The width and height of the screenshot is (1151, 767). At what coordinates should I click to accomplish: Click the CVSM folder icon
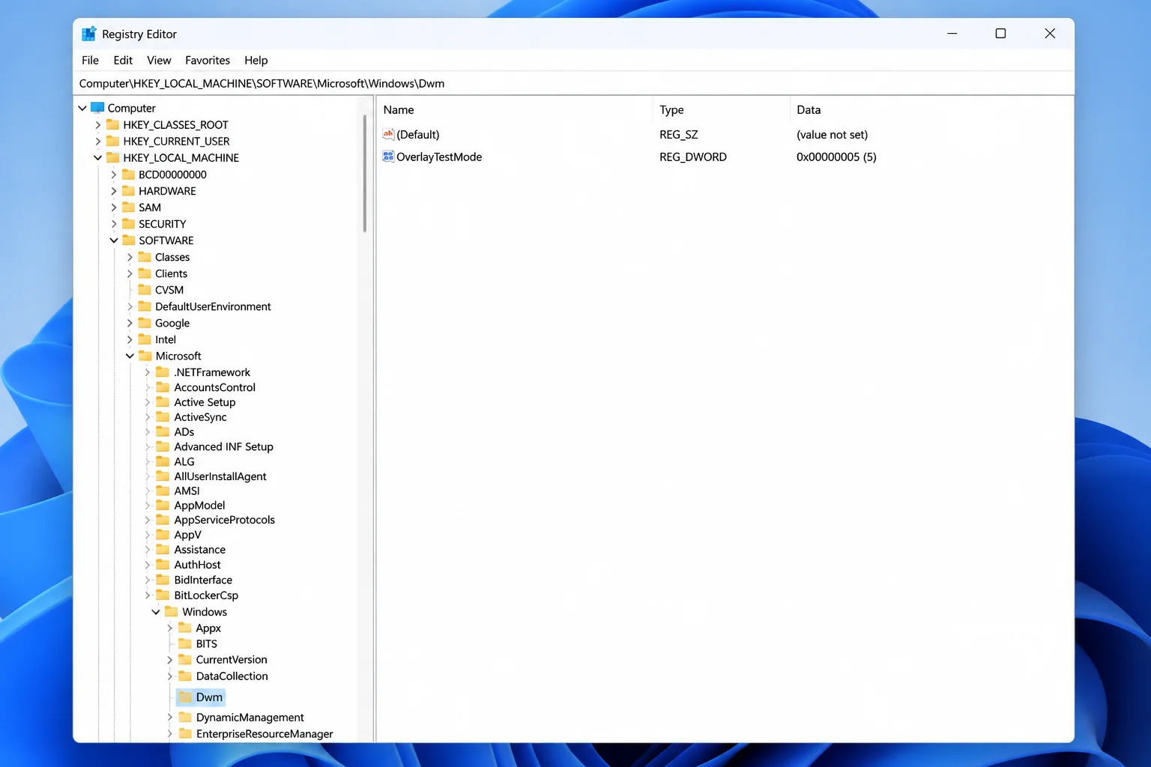point(145,290)
